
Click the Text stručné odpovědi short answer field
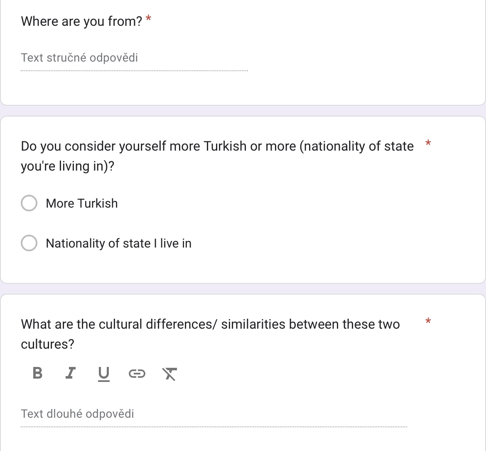pyautogui.click(x=134, y=58)
